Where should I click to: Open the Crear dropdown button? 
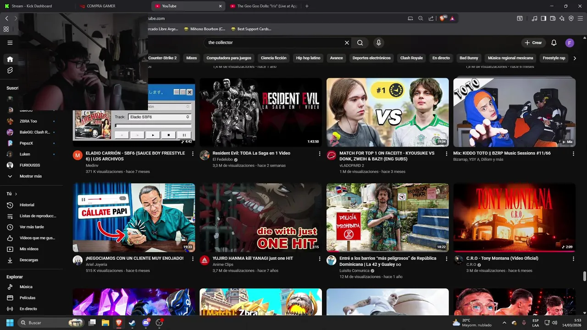click(x=533, y=43)
